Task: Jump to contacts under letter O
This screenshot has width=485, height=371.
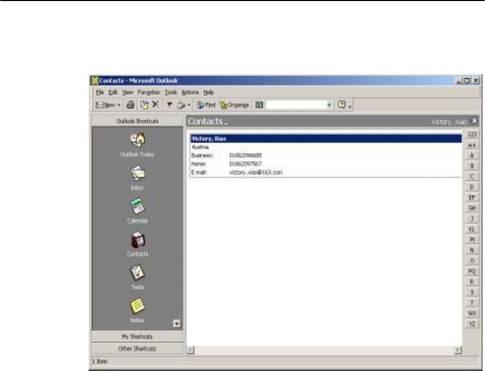Action: (x=472, y=261)
